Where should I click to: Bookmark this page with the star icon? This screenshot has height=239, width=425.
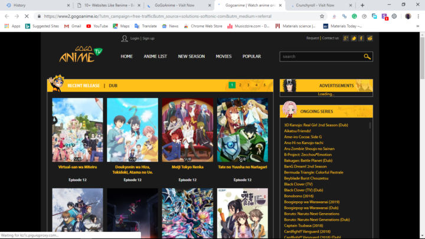coord(322,17)
